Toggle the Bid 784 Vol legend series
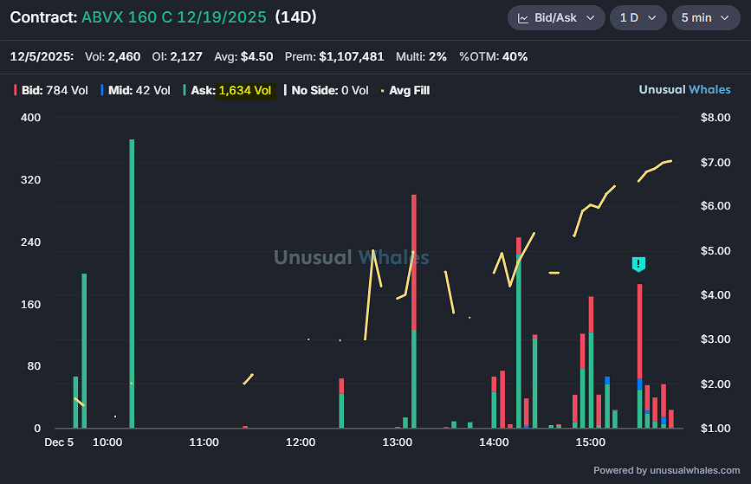The image size is (751, 484). click(51, 91)
